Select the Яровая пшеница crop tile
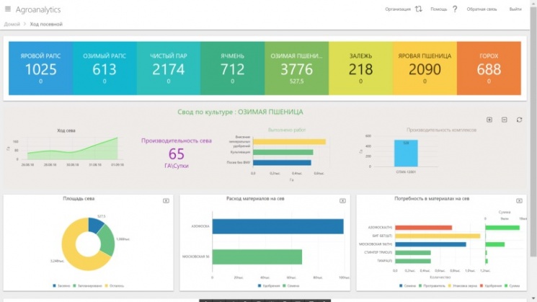 pos(425,68)
